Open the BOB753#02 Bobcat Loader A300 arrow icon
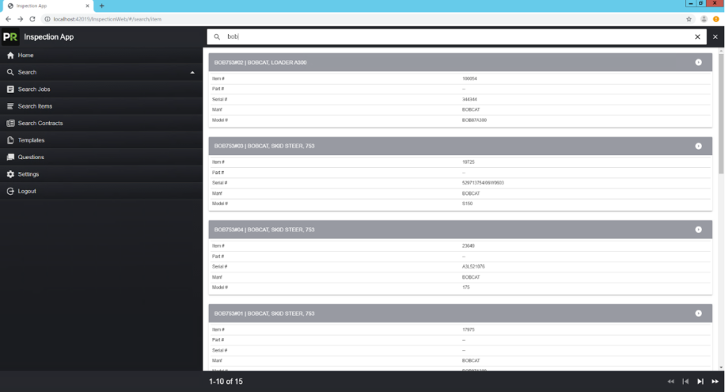This screenshot has width=725, height=392. click(x=698, y=62)
